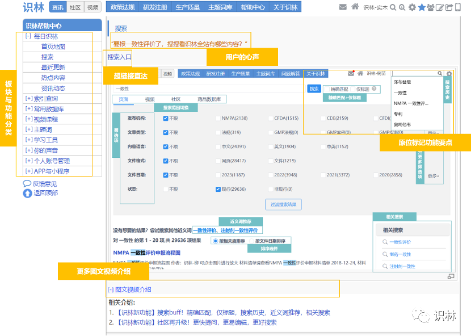Open the 热点内容 sidebar link

[x=53, y=78]
